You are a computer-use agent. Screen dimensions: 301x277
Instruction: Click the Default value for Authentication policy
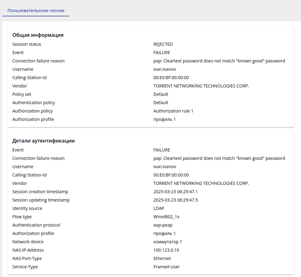(x=161, y=103)
